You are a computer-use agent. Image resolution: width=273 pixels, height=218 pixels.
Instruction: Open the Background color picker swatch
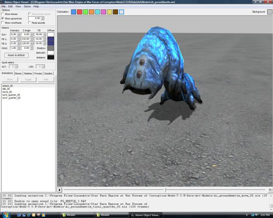point(269,12)
